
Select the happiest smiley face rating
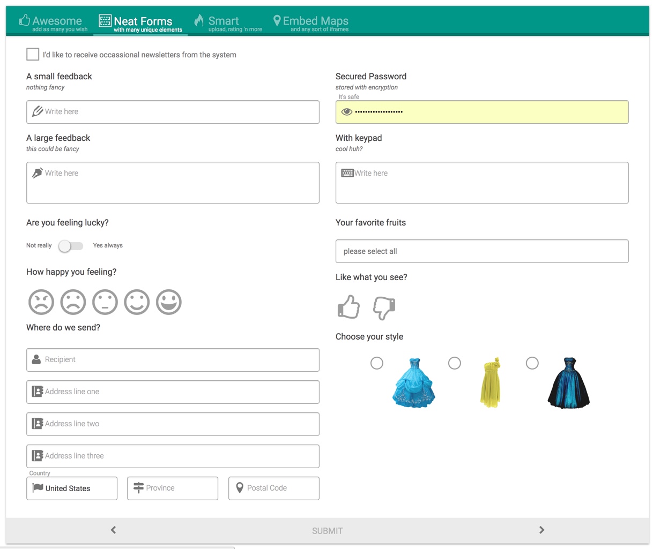pyautogui.click(x=169, y=302)
